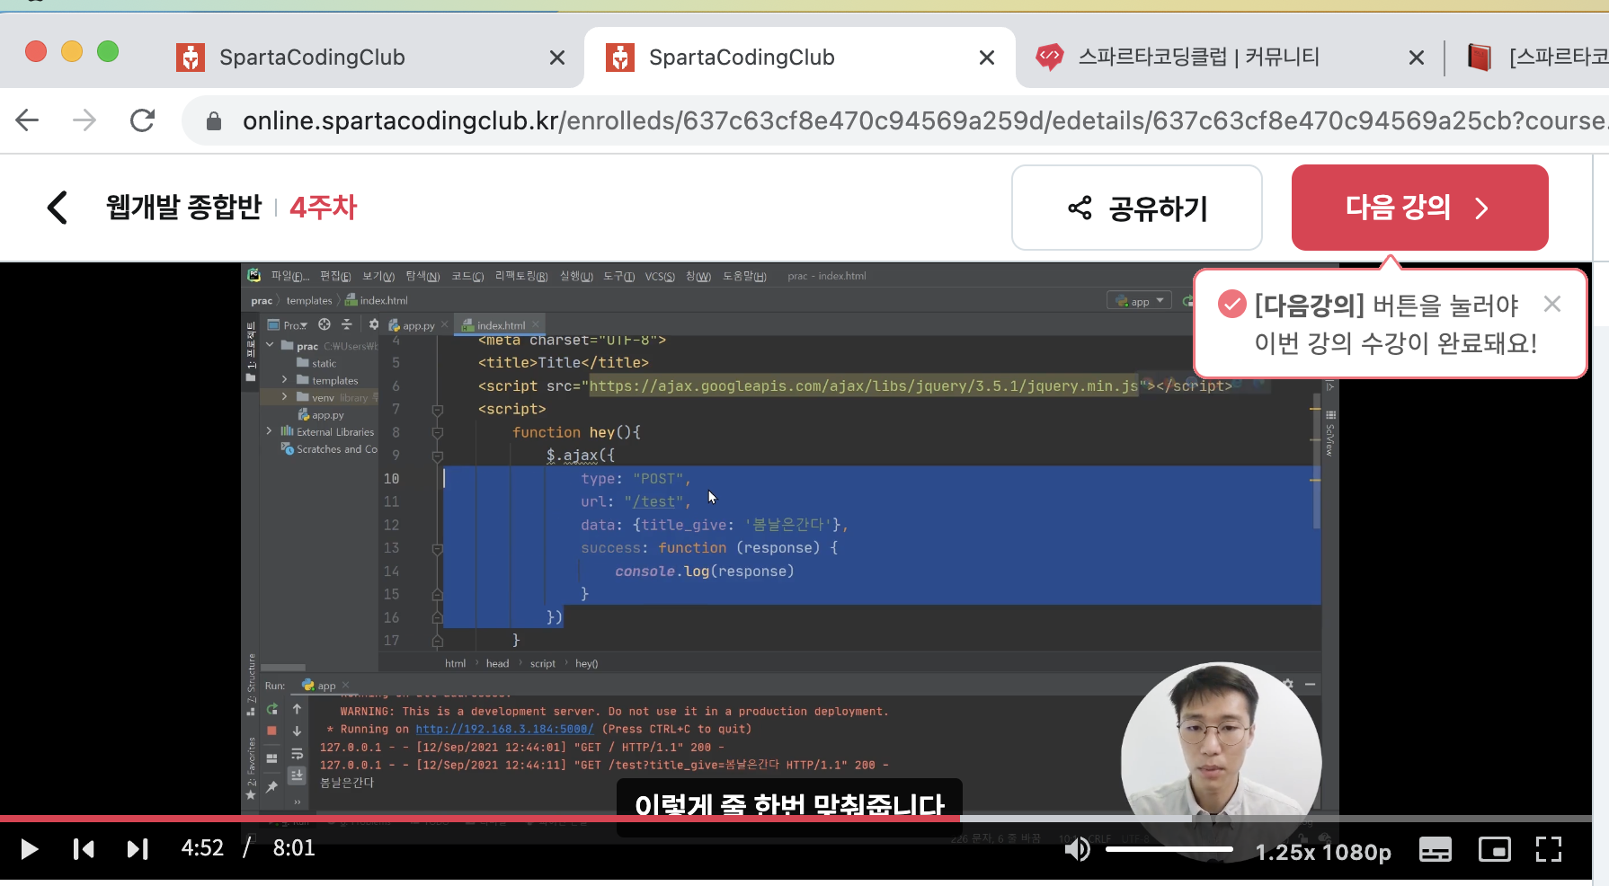The width and height of the screenshot is (1609, 886).
Task: Expand the venv library folder
Action: [285, 397]
